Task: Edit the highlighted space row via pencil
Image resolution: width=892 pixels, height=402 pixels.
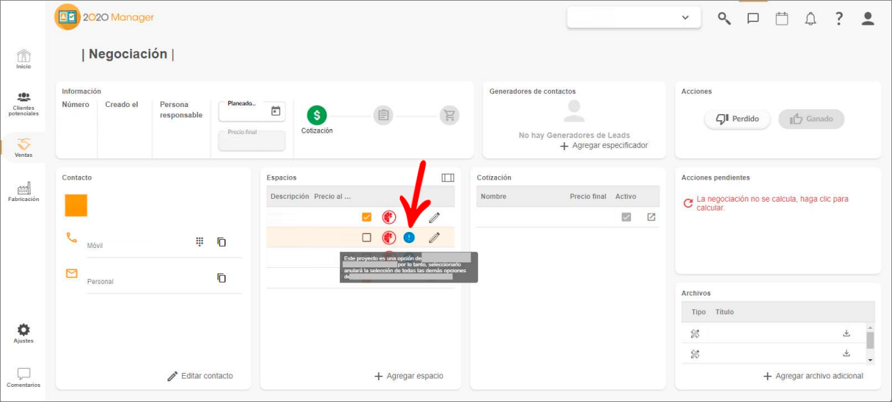Action: pyautogui.click(x=434, y=238)
